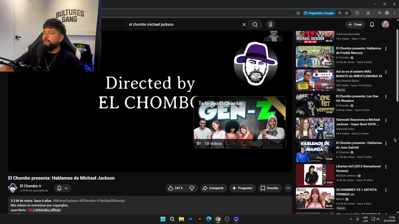Image resolution: width=399 pixels, height=224 pixels.
Task: Open Michael Jackson Rey del Pop thumbnail
Action: [x=315, y=37]
